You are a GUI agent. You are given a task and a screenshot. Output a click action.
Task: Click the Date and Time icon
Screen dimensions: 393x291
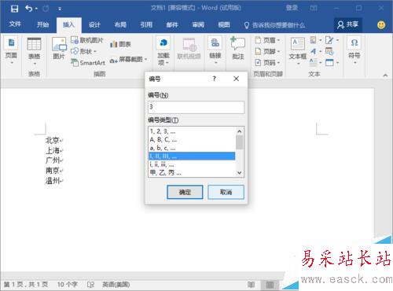tap(329, 51)
